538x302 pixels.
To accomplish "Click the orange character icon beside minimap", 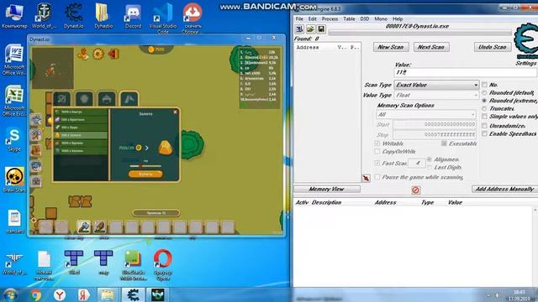I will 82,54.
